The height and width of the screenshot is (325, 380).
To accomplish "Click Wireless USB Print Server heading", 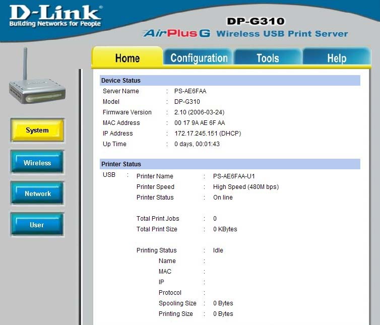I will (282, 33).
